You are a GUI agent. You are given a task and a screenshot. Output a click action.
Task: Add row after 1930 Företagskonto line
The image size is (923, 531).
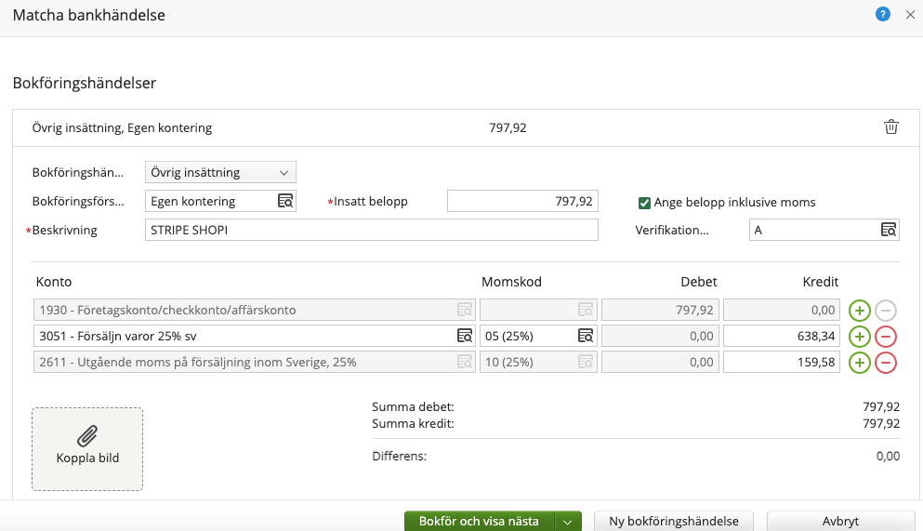coord(860,310)
